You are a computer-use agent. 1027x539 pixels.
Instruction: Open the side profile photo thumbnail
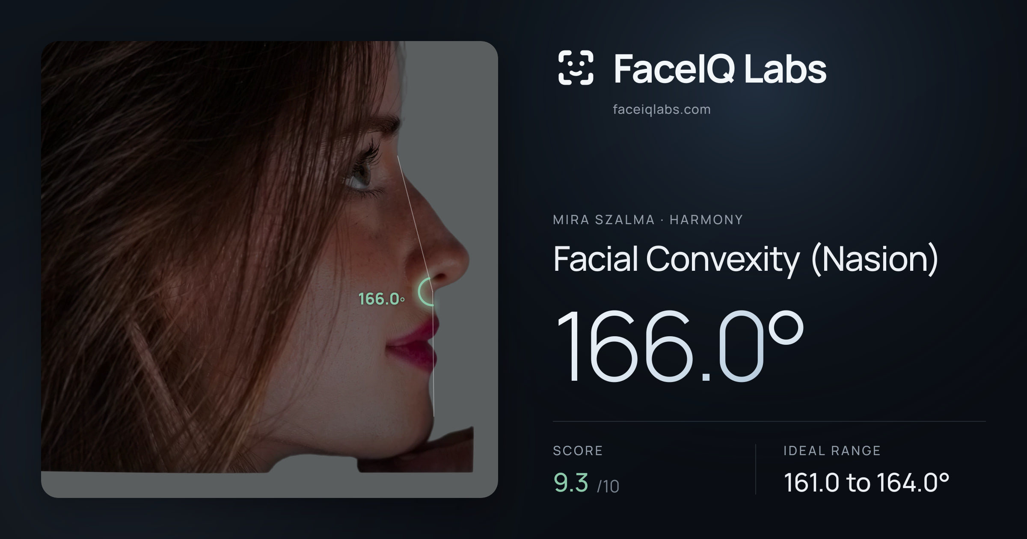270,269
